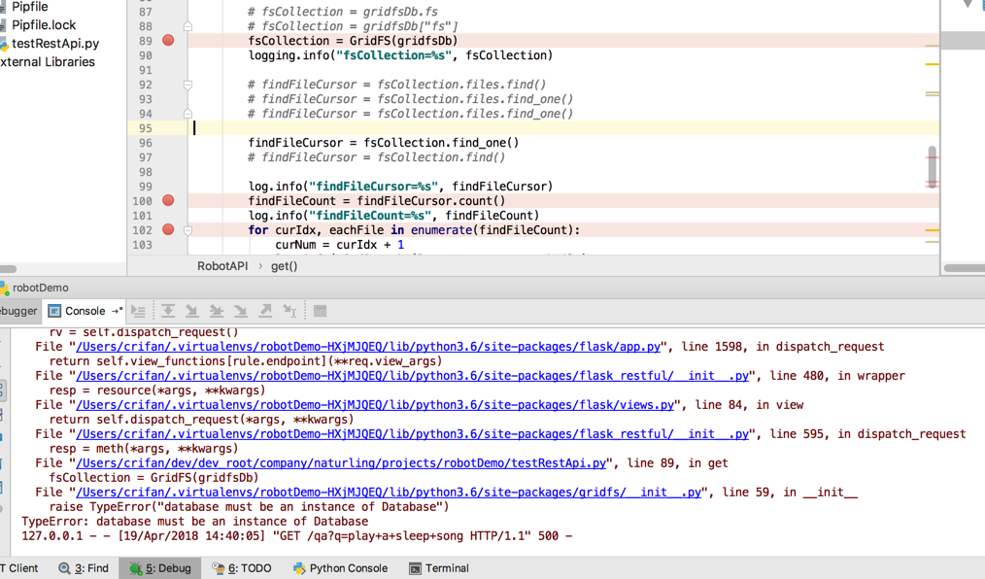Screen dimensions: 985x579
Task: Collapse comment fold marker at line 88
Action: pyautogui.click(x=187, y=26)
